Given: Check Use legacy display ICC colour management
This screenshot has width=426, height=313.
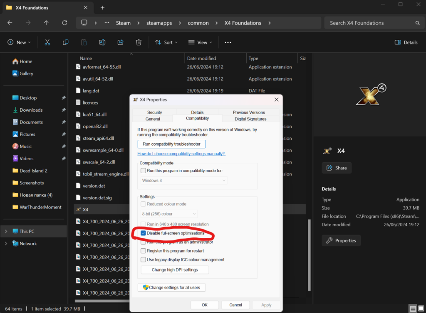Looking at the screenshot, I should coord(144,260).
